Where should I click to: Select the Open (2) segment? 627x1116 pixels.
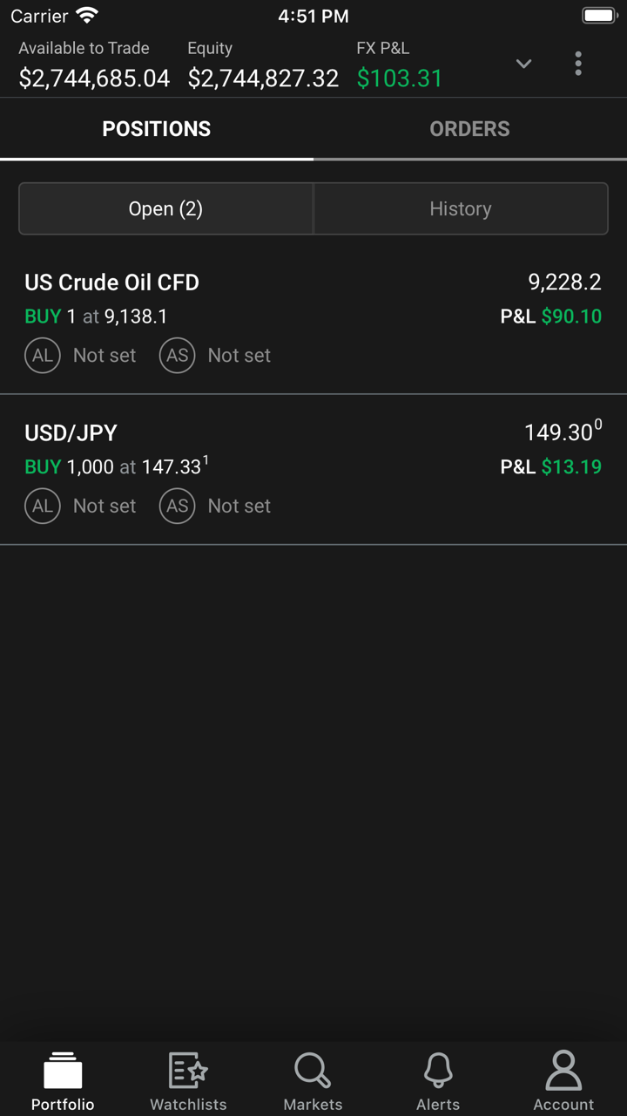click(165, 208)
